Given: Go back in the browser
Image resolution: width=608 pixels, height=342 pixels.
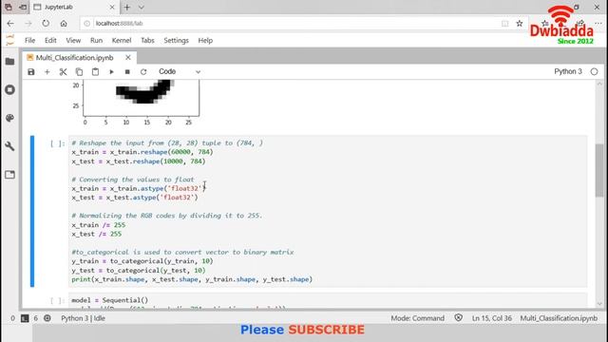Looking at the screenshot, I should click(x=10, y=24).
